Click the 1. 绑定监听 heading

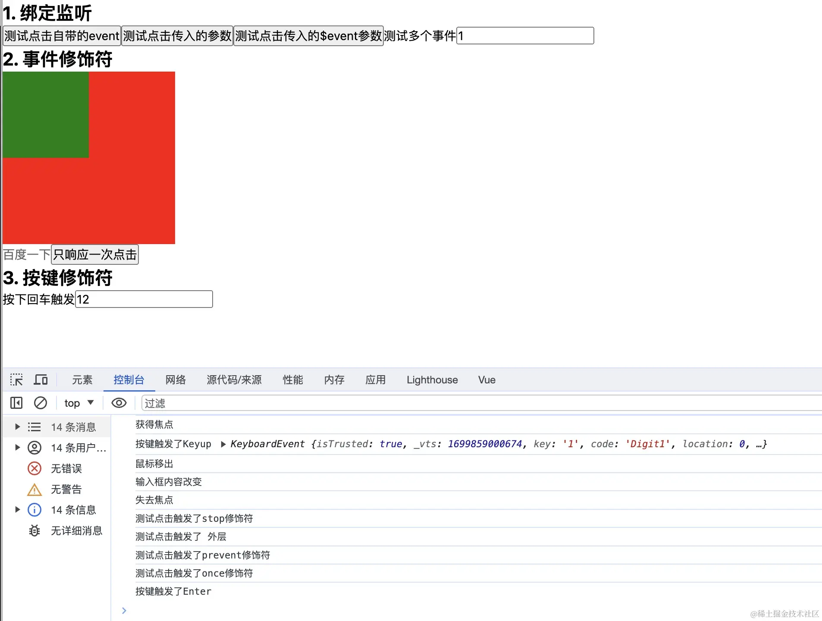(x=47, y=13)
